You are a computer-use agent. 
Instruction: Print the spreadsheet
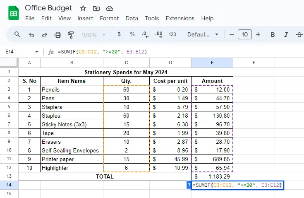pos(58,35)
